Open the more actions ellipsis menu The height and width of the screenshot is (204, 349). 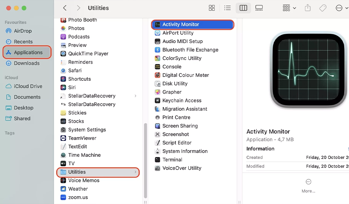tap(339, 8)
